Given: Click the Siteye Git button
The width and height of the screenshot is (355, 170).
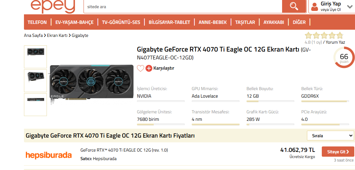Looking at the screenshot, I should pos(338,152).
